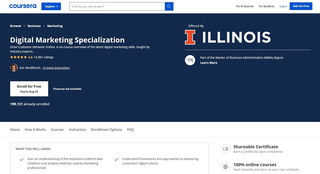
Task: Open the Enrollment Options tab
Action: 107,130
